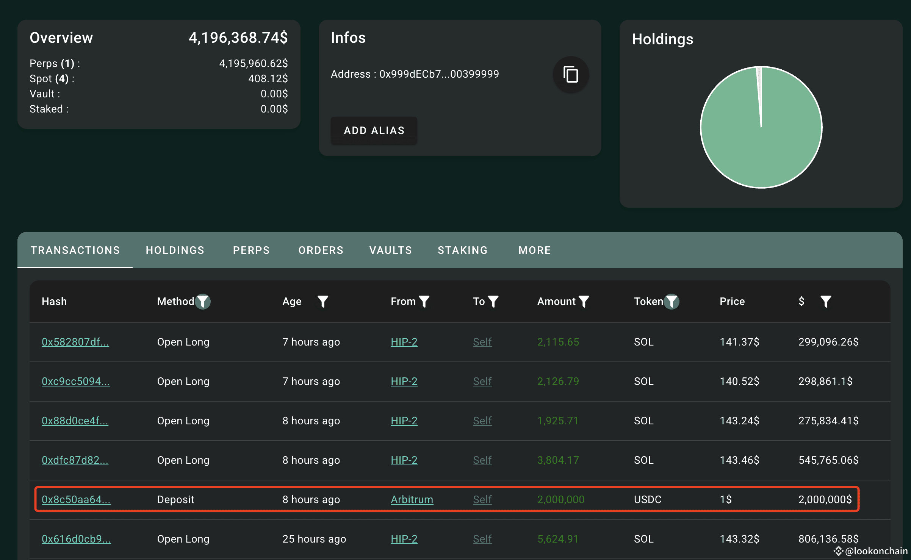Open the STAKING tab
911x560 pixels.
tap(463, 250)
